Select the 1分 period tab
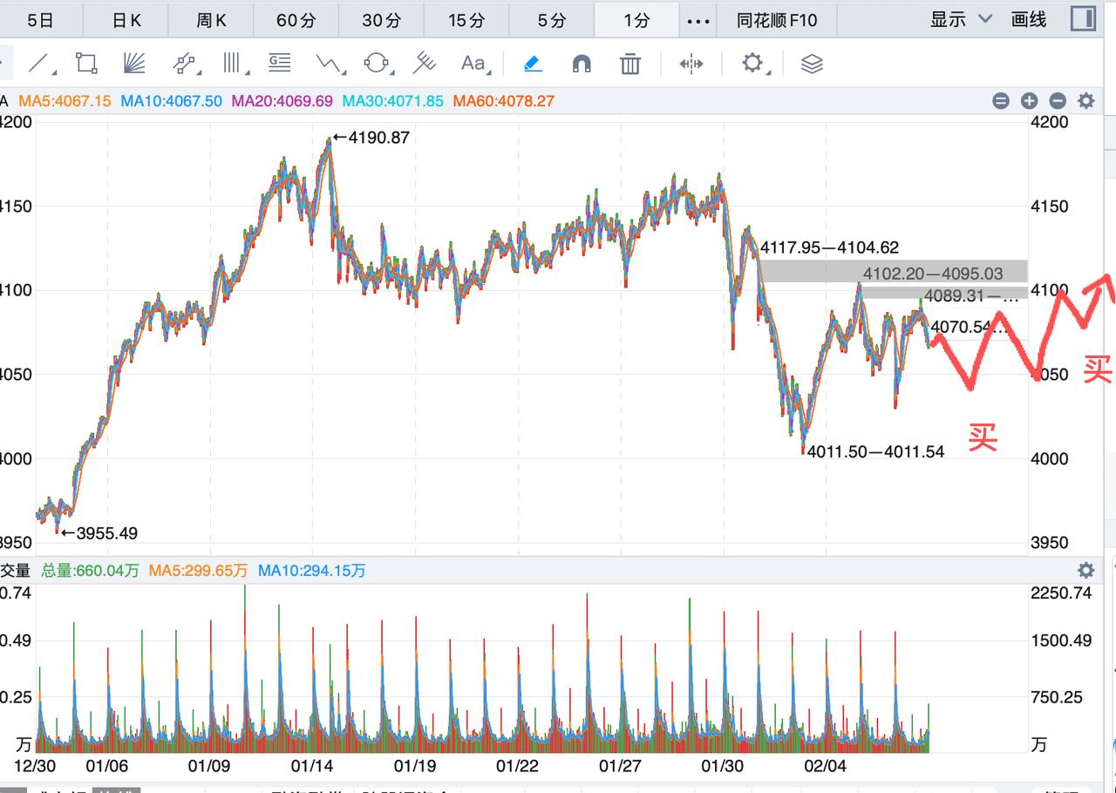The image size is (1116, 793). (x=636, y=19)
